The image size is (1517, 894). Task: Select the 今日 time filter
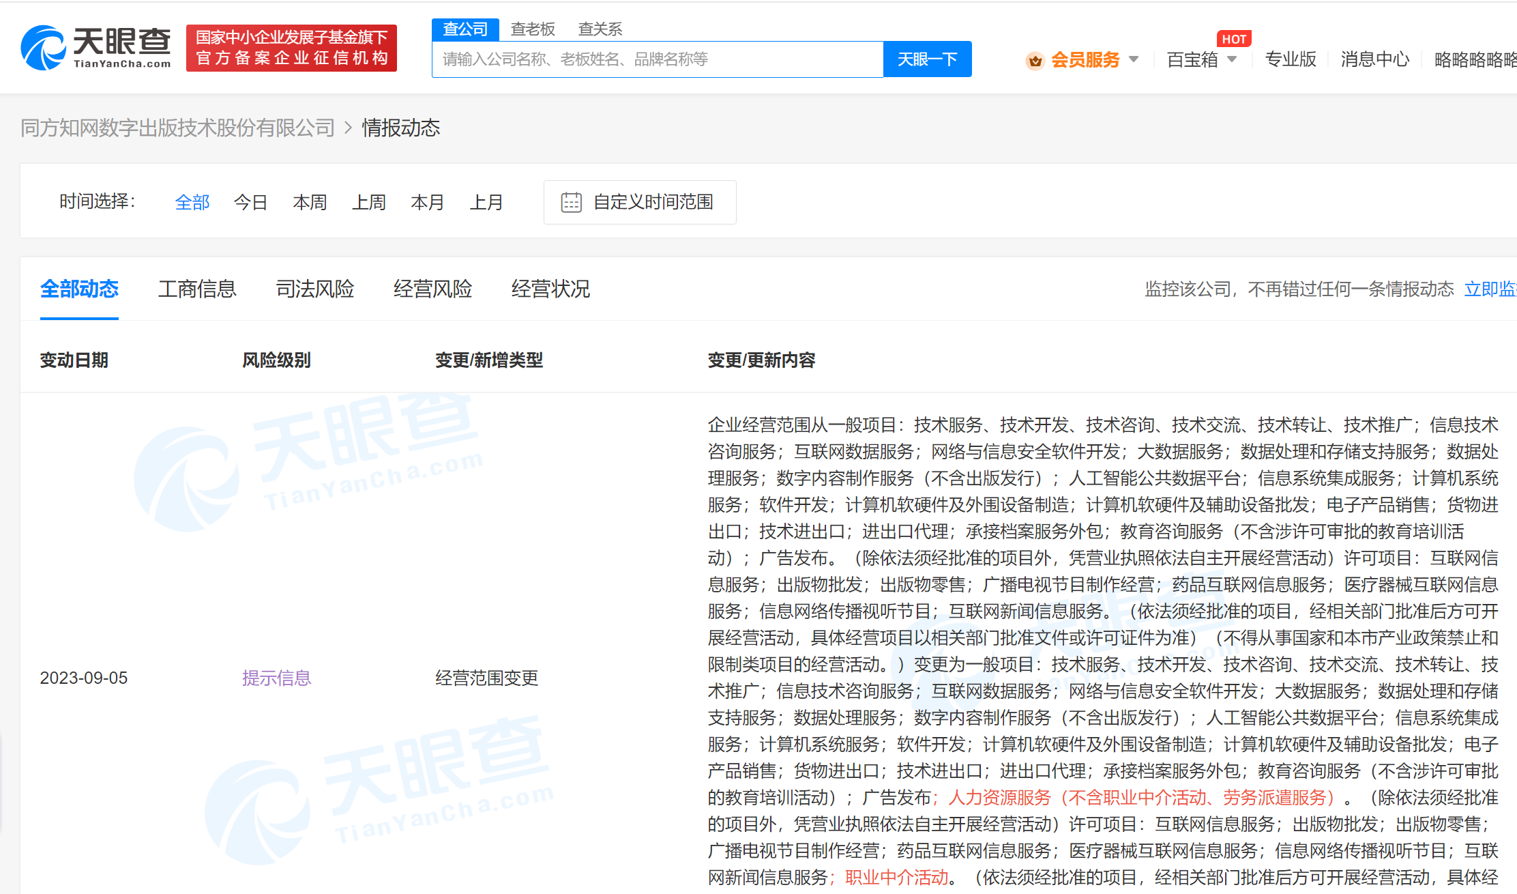pos(250,202)
